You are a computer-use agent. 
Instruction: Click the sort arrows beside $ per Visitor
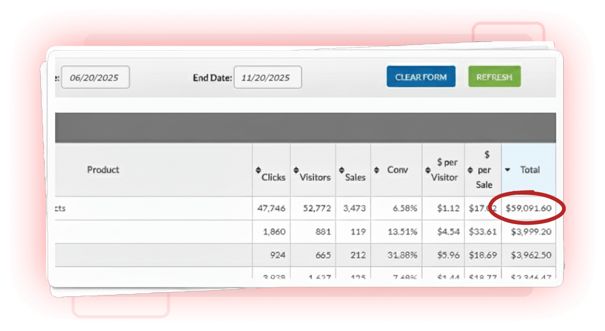[427, 170]
